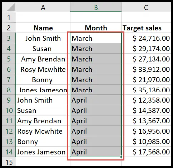Click April cell in row 12
This screenshot has height=168, width=173.
coord(96,131)
